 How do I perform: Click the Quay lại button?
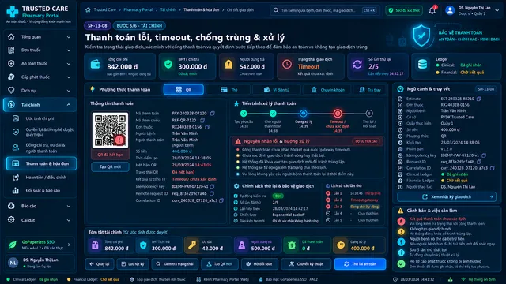coord(100,263)
